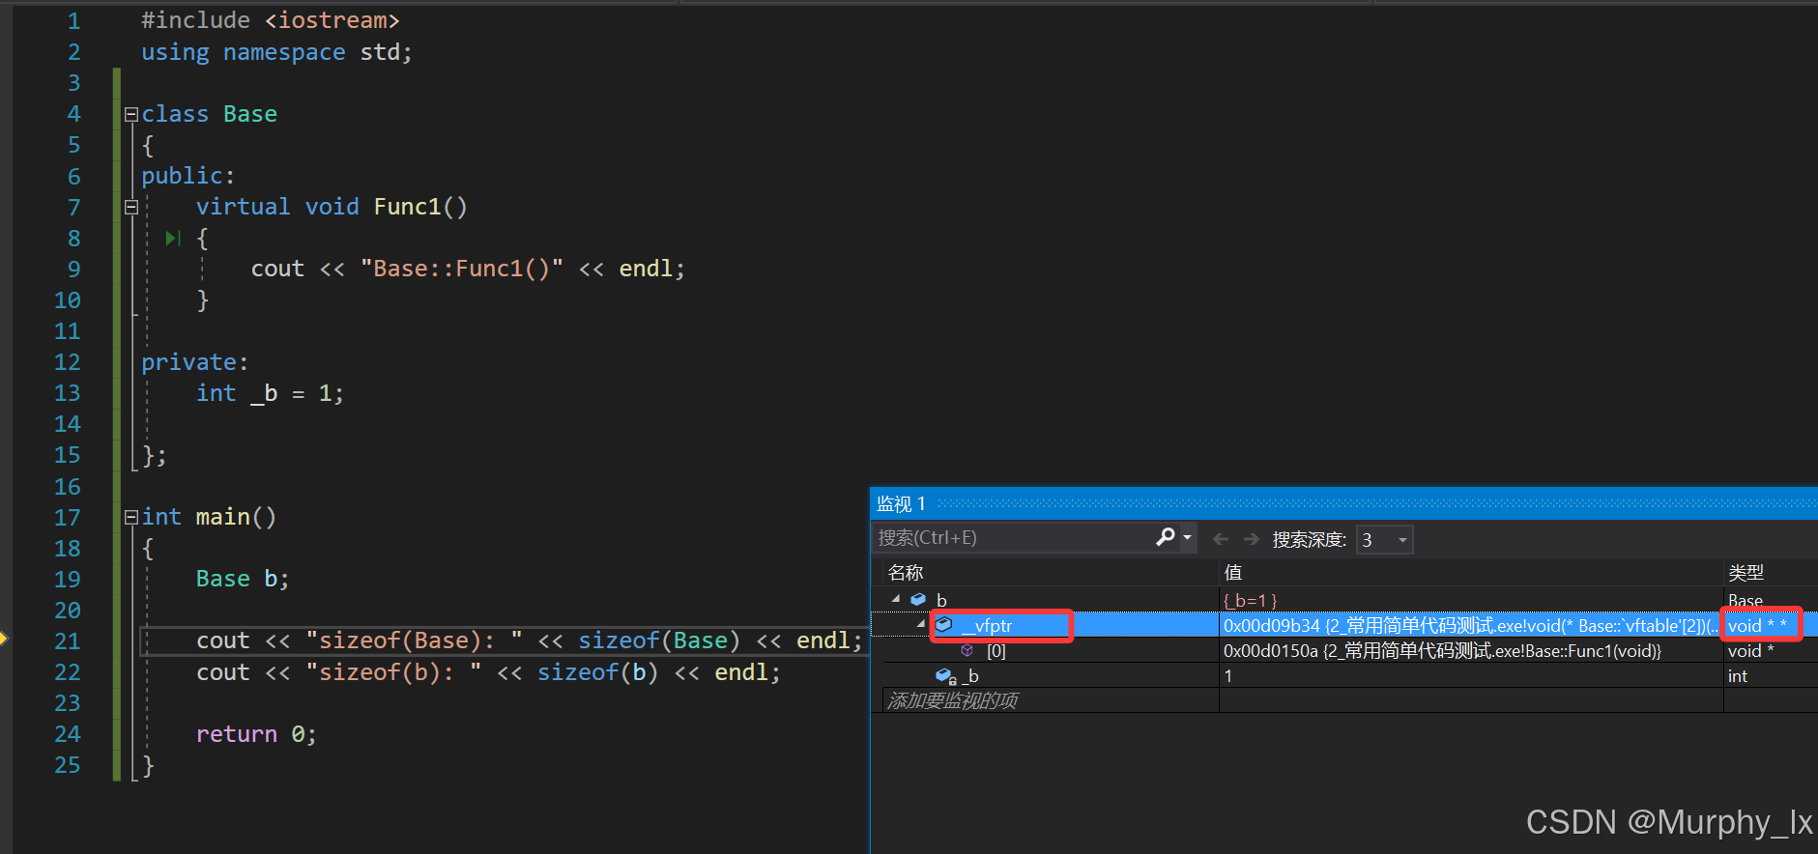1818x854 pixels.
Task: Click line number 13 in the gutter
Action: [x=68, y=393]
